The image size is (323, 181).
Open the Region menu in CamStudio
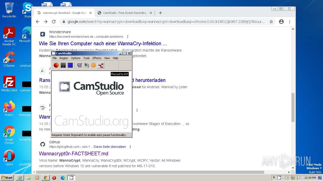point(64,58)
